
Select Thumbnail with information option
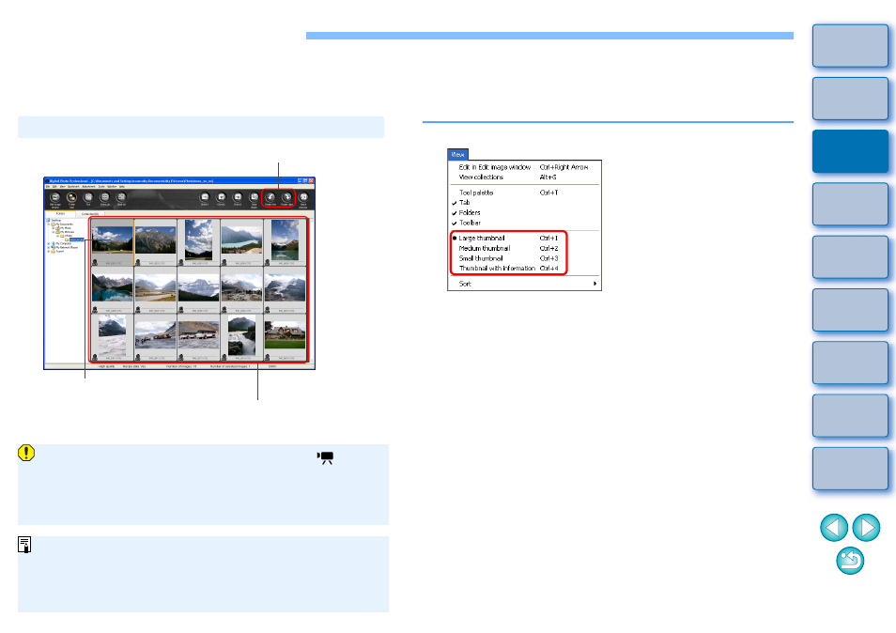coord(508,269)
